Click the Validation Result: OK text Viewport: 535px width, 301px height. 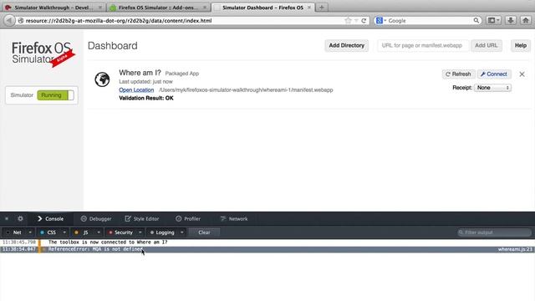pyautogui.click(x=146, y=98)
